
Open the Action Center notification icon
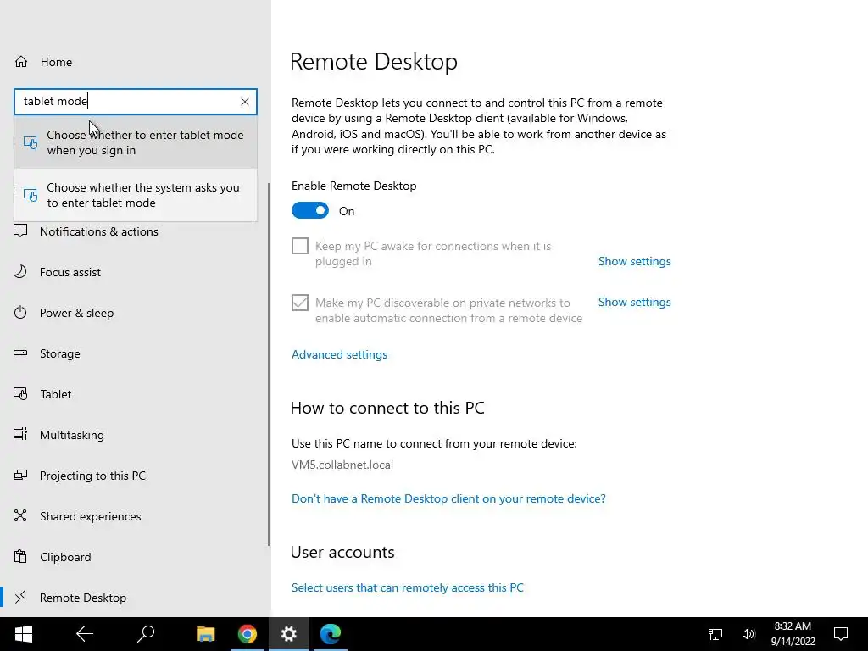click(x=841, y=634)
